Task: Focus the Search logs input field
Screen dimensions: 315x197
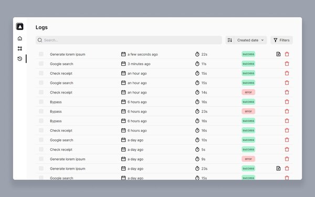Action: (129, 40)
